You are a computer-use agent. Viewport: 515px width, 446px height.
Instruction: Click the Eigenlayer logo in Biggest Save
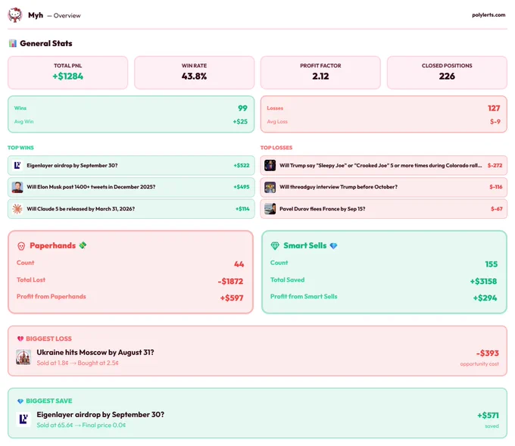(x=23, y=419)
